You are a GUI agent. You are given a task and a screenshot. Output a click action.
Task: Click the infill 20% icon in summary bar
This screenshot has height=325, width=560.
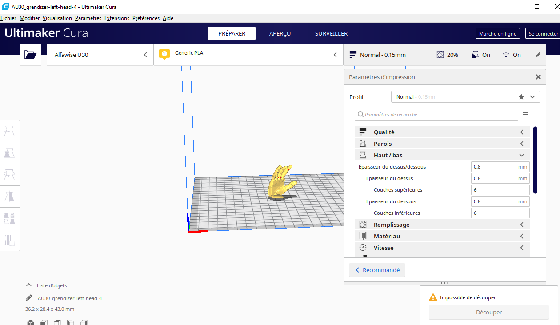440,55
